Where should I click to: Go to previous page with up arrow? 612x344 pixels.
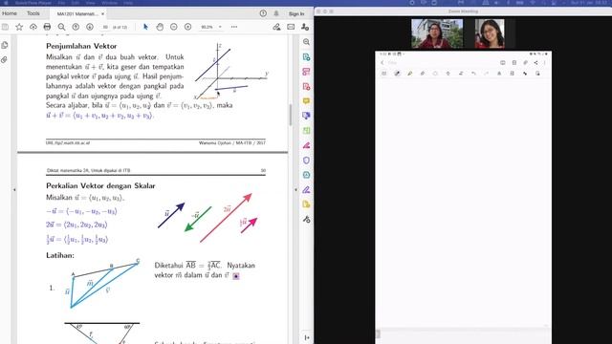[x=76, y=27]
